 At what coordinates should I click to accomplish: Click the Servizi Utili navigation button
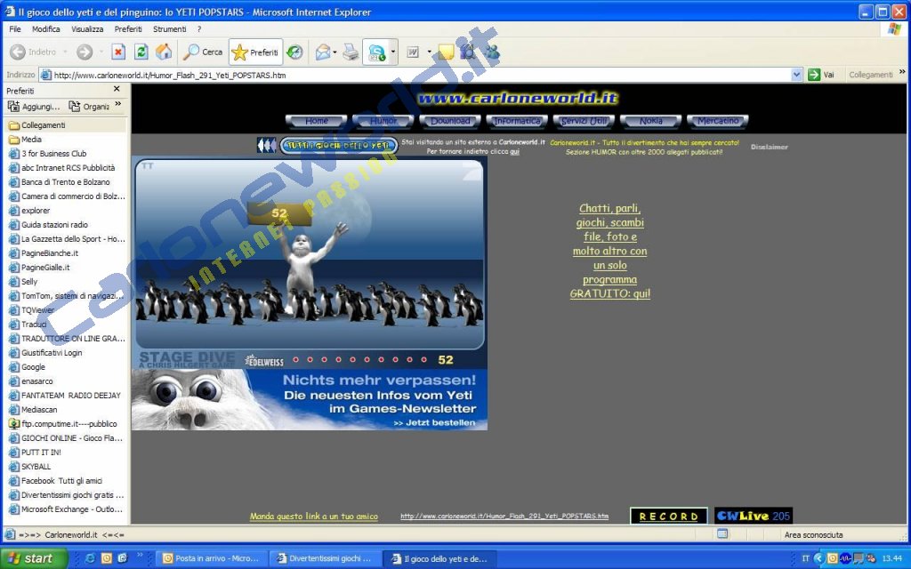(x=584, y=121)
